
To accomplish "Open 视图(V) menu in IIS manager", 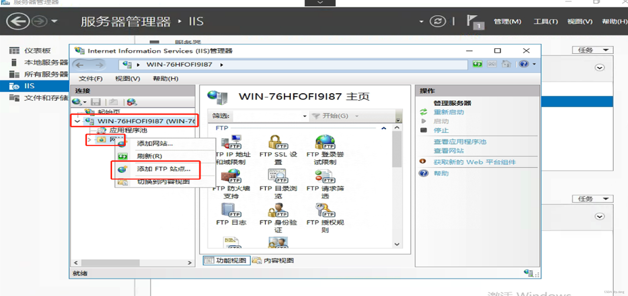I will [x=127, y=79].
